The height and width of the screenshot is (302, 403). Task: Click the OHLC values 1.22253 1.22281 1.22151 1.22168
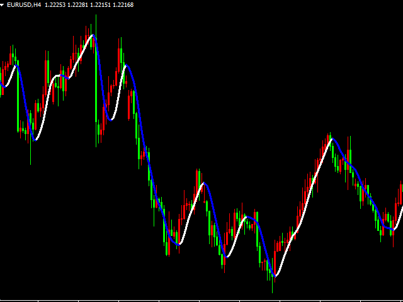coord(89,5)
